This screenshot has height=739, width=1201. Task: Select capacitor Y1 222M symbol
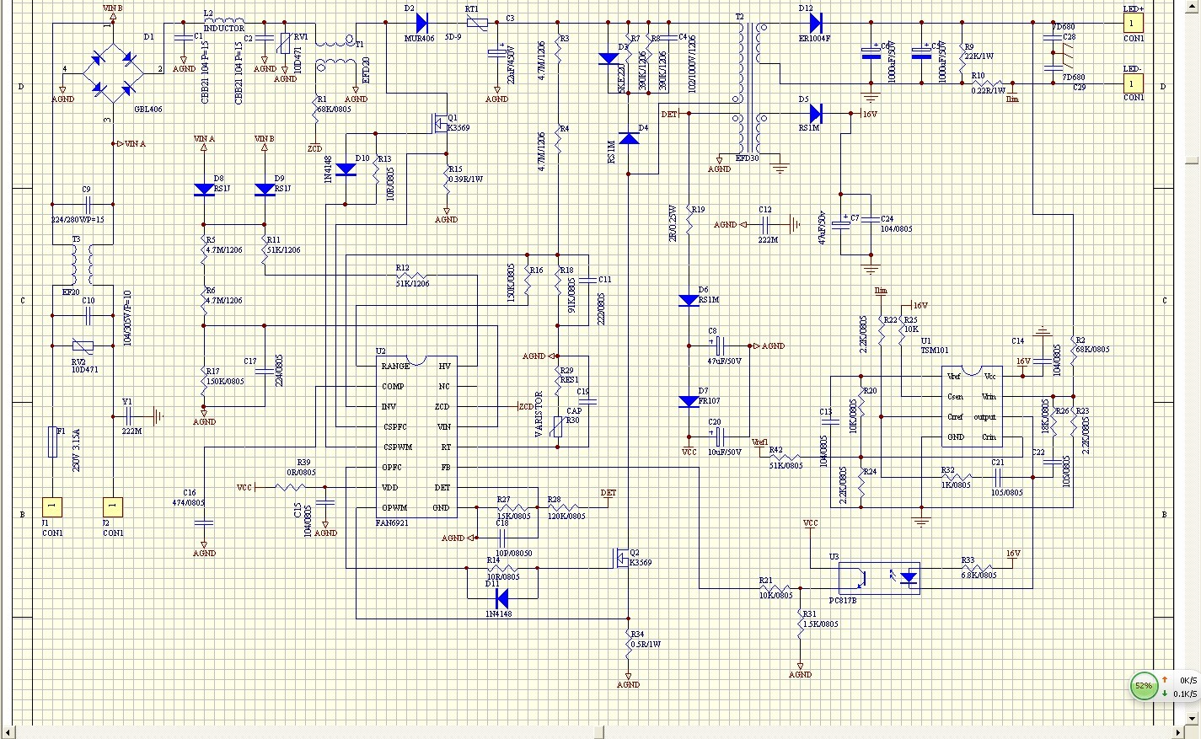tap(129, 415)
